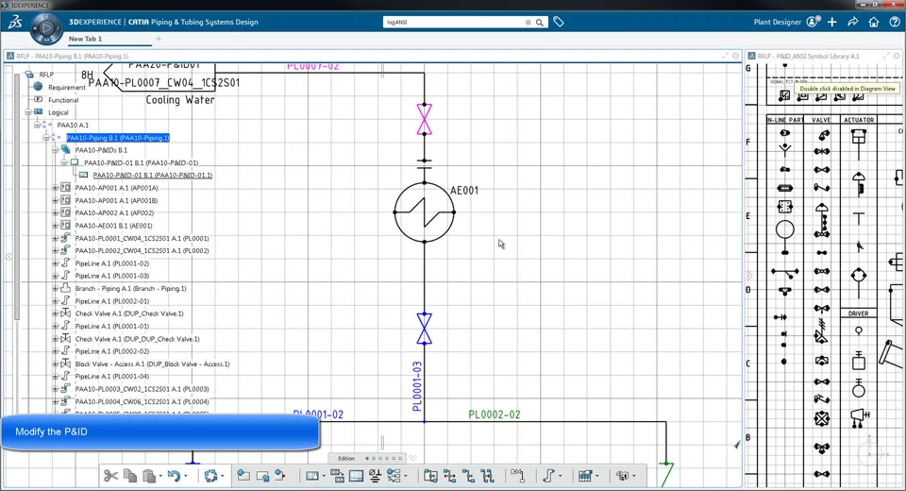Open the Help question mark icon
The width and height of the screenshot is (906, 491).
(895, 22)
